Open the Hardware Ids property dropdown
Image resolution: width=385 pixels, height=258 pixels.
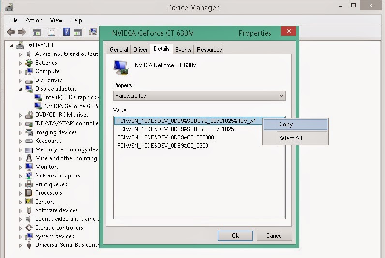(199, 95)
